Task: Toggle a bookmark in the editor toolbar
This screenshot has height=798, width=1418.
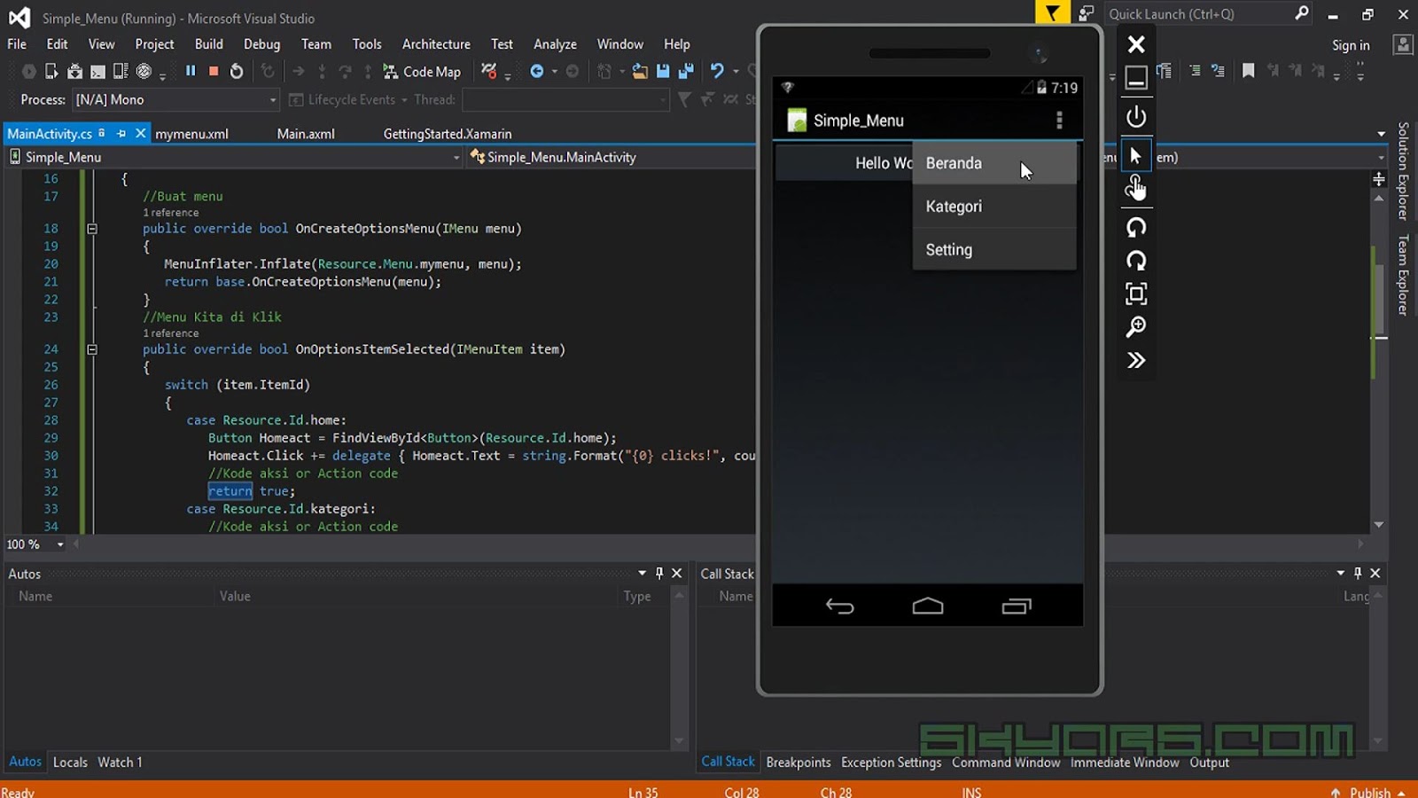Action: pos(1249,70)
